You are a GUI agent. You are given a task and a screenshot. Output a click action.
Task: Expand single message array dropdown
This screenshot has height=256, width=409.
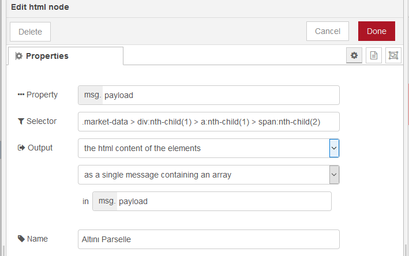[334, 175]
